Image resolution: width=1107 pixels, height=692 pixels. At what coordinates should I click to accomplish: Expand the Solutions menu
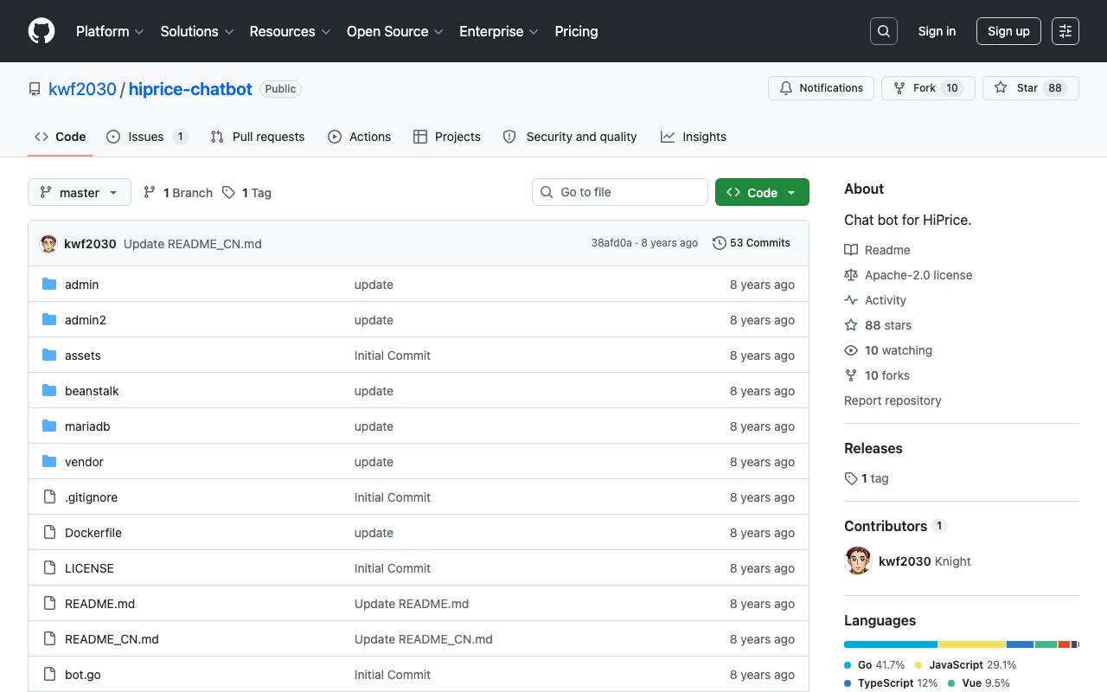pos(197,31)
